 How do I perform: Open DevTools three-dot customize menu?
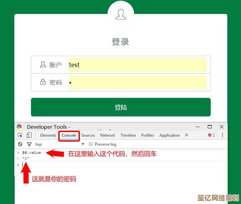pyautogui.click(x=222, y=135)
